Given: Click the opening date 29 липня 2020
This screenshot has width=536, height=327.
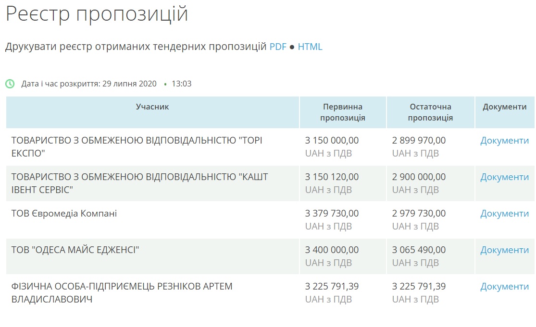Looking at the screenshot, I should [x=129, y=84].
